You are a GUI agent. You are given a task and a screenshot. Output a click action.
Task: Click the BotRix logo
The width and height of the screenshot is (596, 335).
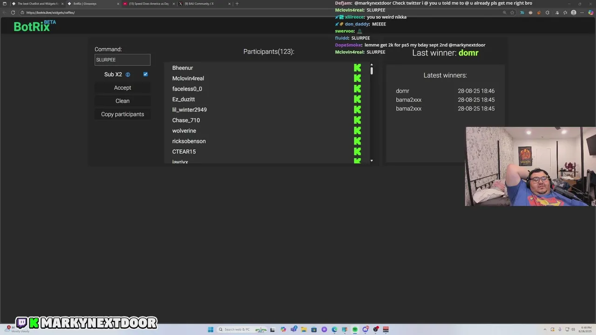tap(34, 26)
